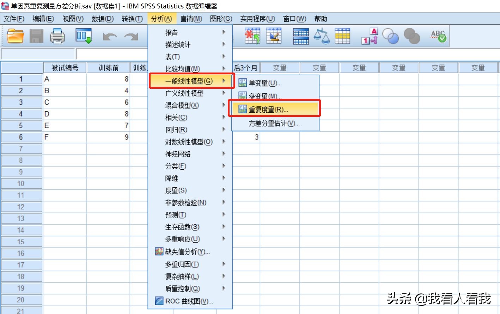This screenshot has height=314, width=500.
Task: Select the row 1 header
Action: (21, 79)
